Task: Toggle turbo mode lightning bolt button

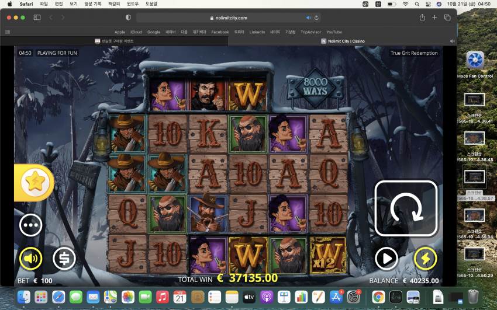Action: (425, 259)
